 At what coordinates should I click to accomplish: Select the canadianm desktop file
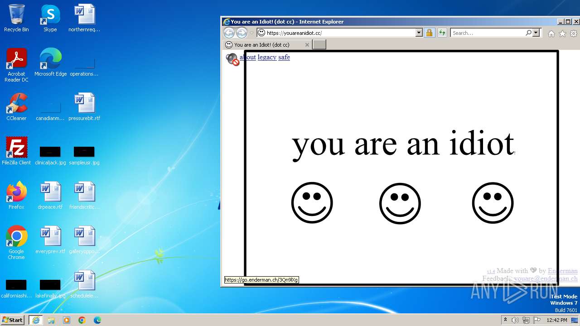pos(50,111)
